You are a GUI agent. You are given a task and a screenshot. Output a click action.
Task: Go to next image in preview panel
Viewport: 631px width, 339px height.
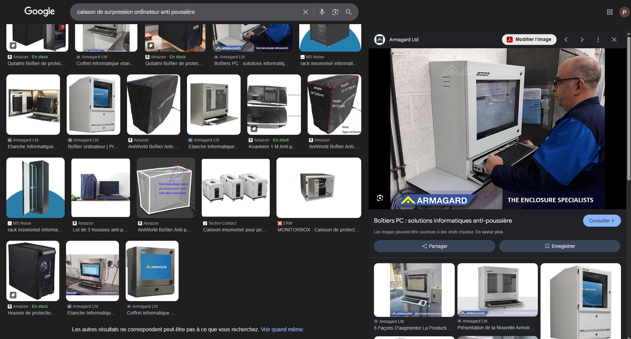(x=582, y=40)
